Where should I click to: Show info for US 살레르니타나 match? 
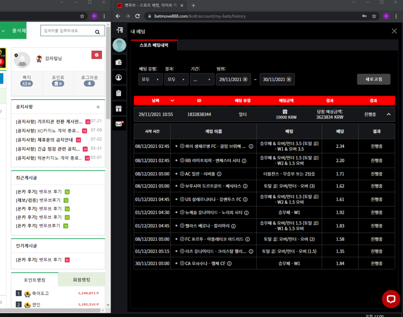pyautogui.click(x=245, y=199)
